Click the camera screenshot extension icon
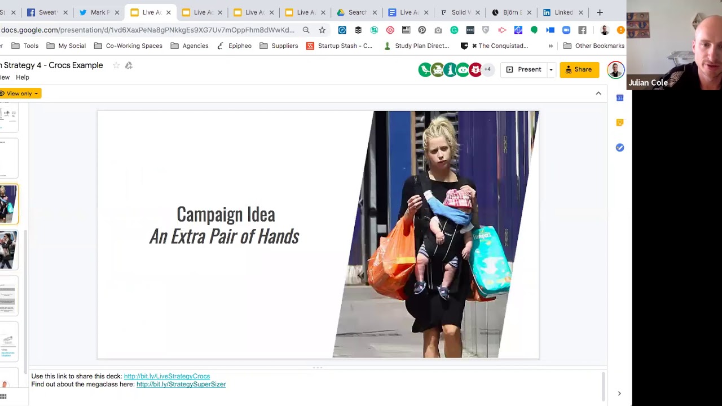The height and width of the screenshot is (406, 722). [438, 30]
